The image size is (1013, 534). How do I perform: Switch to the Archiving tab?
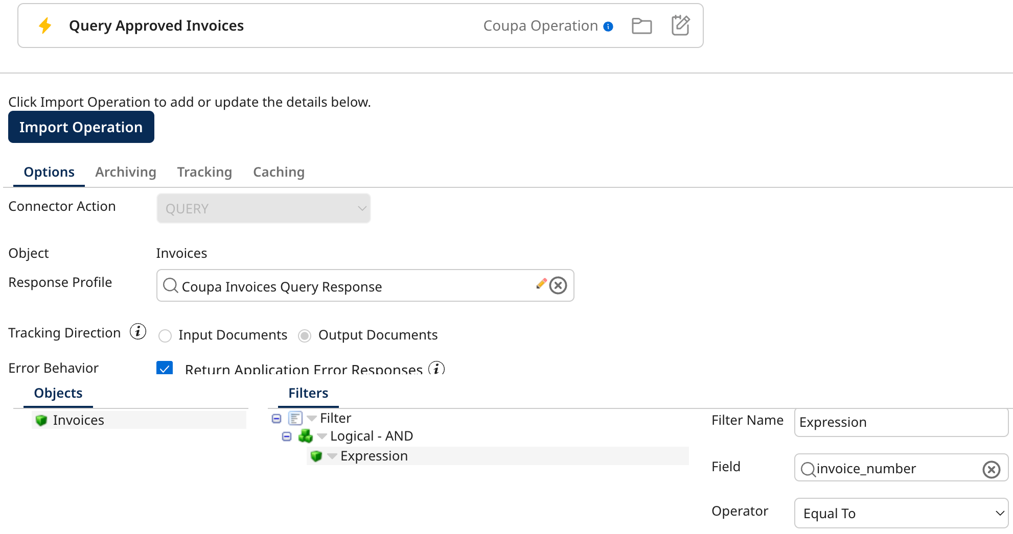click(125, 172)
